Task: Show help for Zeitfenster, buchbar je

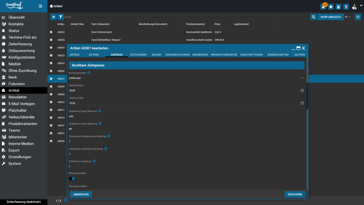Action: coord(94,161)
